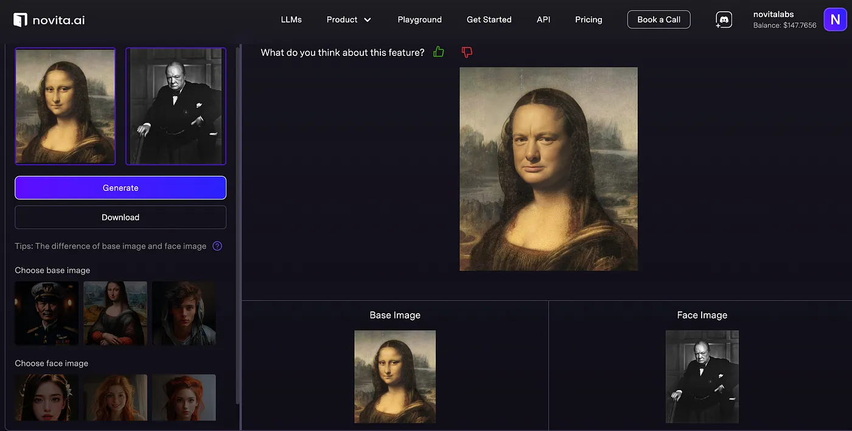The image size is (852, 431).
Task: Click the Generate button
Action: coord(120,188)
